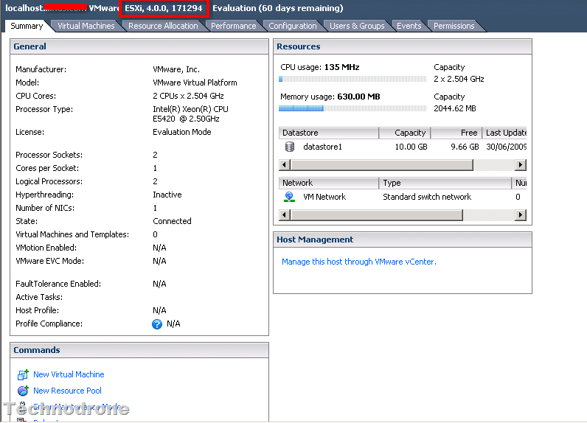Click the Resources panel header
587x423 pixels.
(403, 46)
